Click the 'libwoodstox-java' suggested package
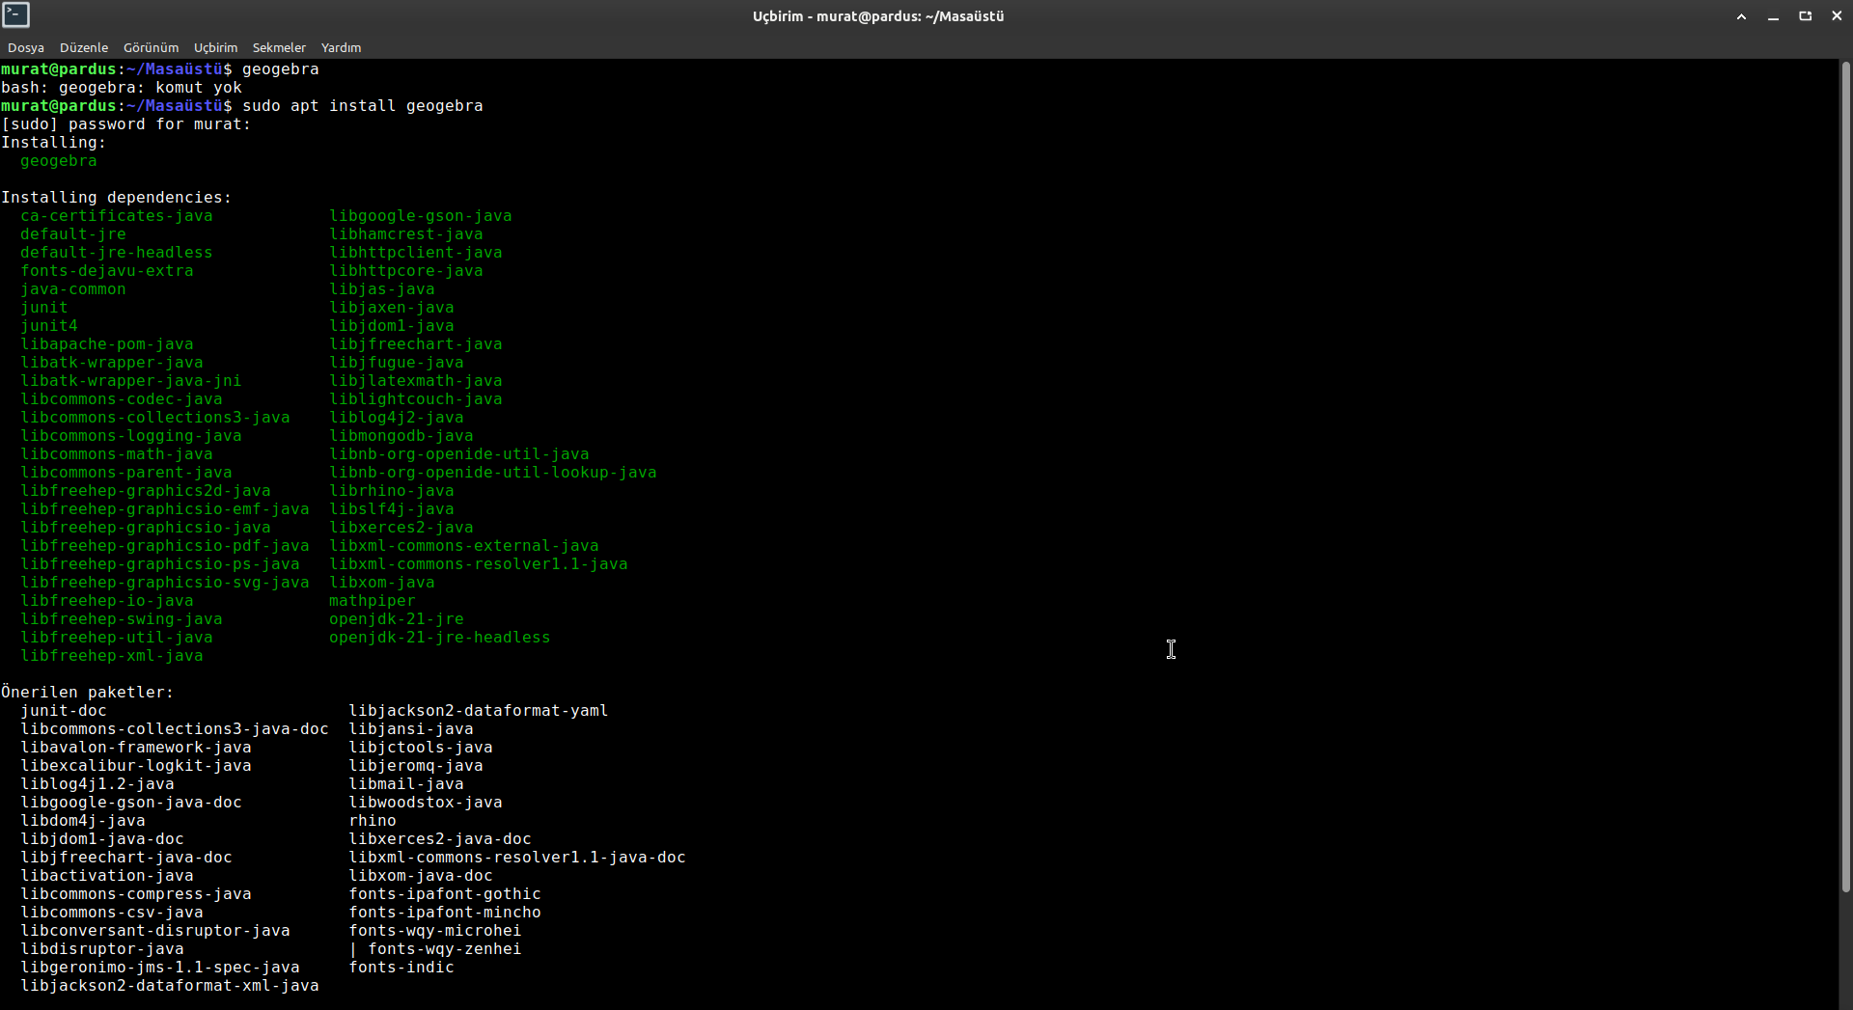This screenshot has width=1853, height=1010. coord(426,803)
